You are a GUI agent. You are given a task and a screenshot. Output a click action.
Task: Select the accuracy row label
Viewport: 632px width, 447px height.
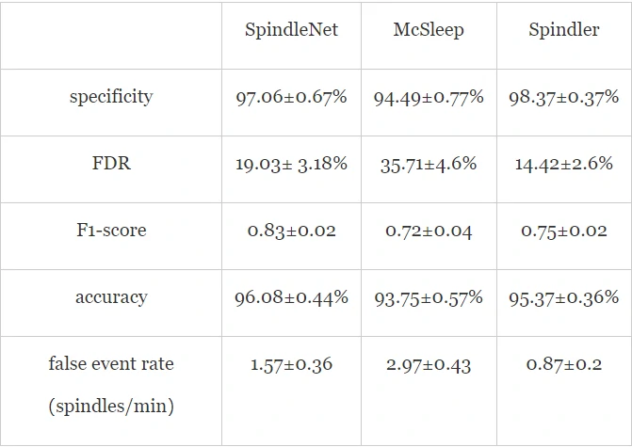coord(111,297)
